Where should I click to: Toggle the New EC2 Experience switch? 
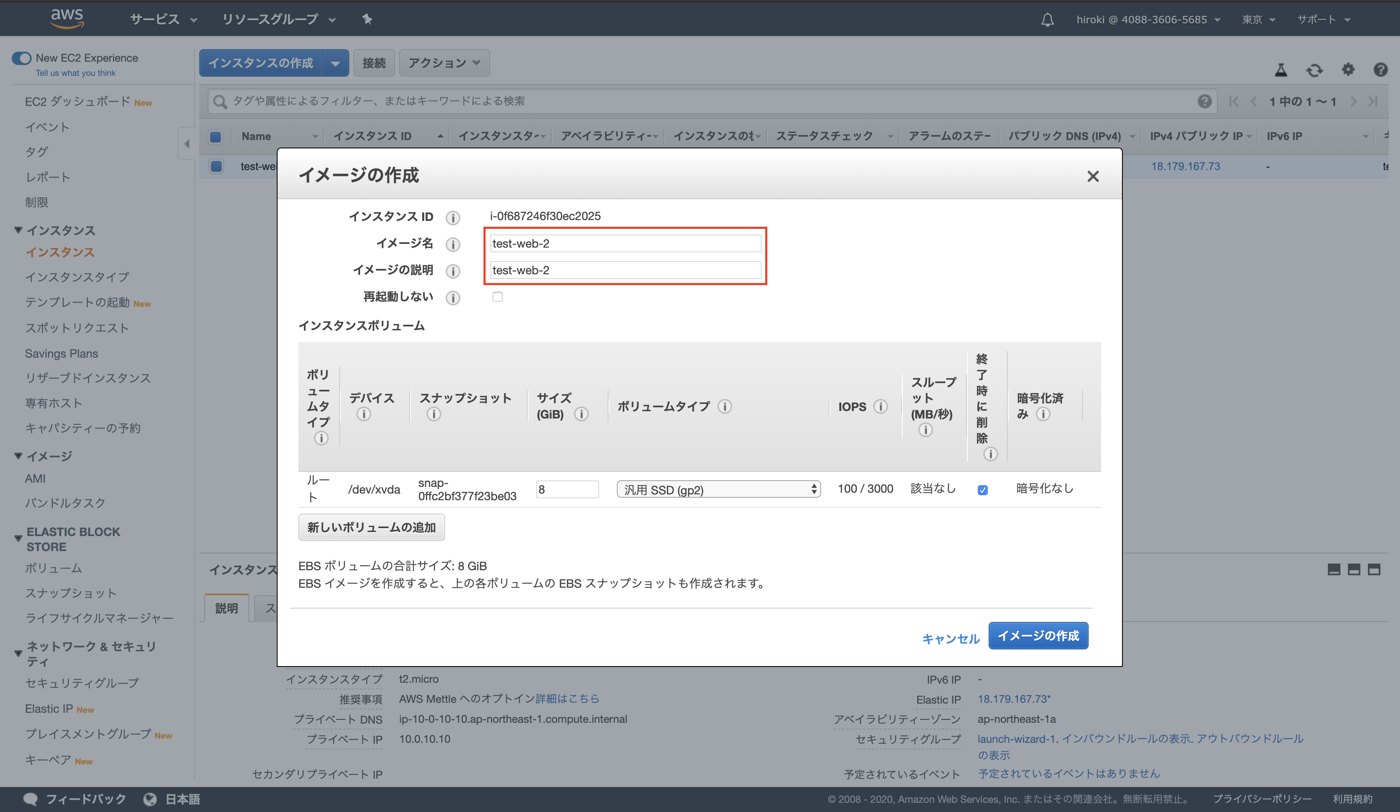coord(21,58)
